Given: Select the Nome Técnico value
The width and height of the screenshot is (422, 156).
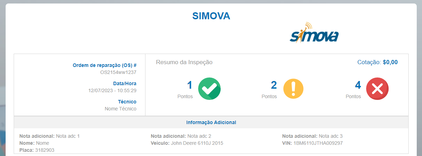Looking at the screenshot, I should 121,109.
